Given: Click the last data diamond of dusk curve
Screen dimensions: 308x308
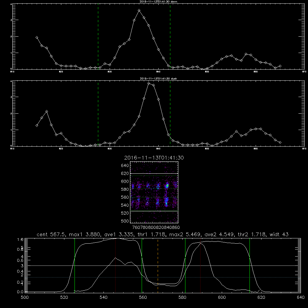Looking at the screenshot, I should tap(280, 143).
